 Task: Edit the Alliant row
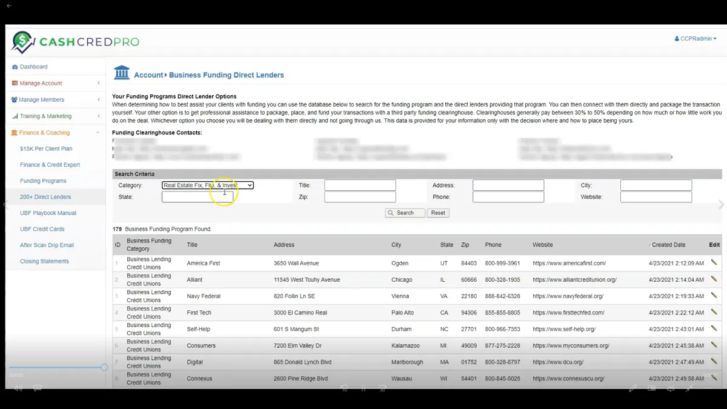point(714,279)
